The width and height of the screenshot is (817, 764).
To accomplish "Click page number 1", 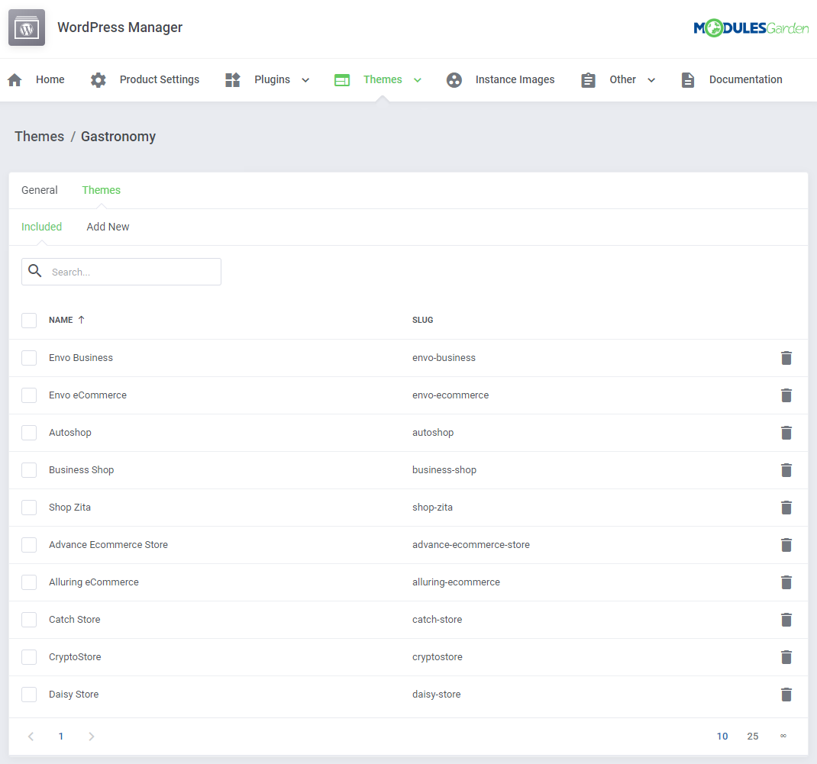I will 61,737.
